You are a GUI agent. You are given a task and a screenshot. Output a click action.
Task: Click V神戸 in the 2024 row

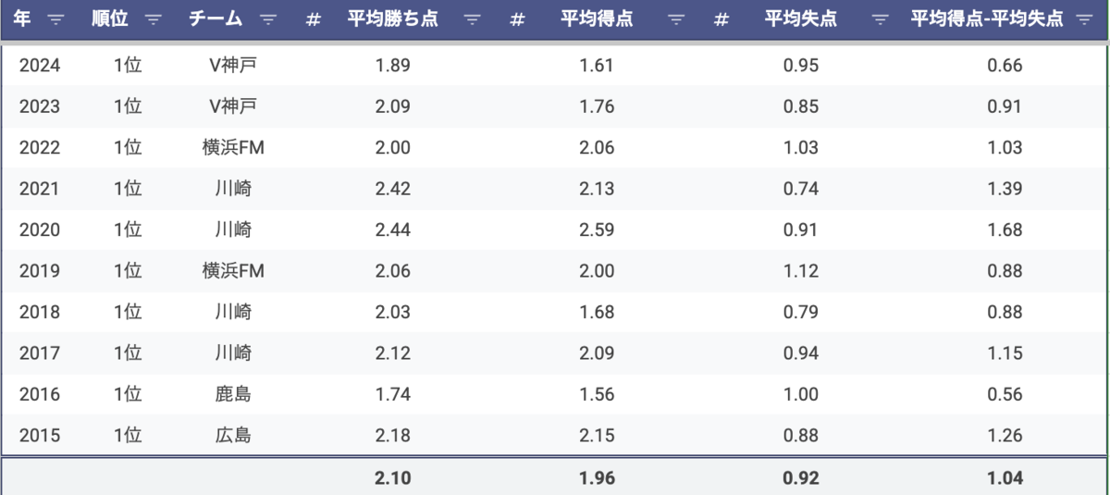coord(233,66)
